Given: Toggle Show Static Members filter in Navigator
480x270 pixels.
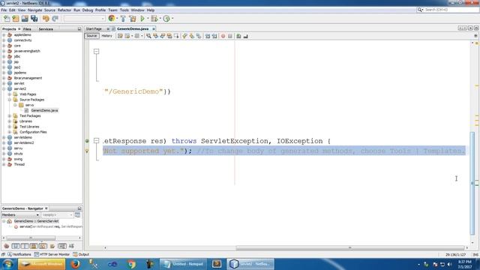Looking at the screenshot, I should point(25,246).
